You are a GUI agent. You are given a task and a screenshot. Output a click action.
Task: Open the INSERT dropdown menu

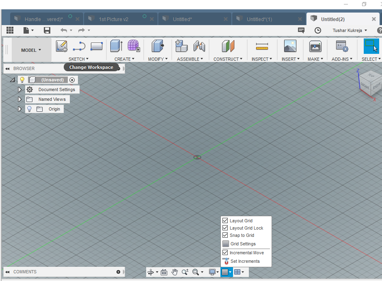click(290, 59)
